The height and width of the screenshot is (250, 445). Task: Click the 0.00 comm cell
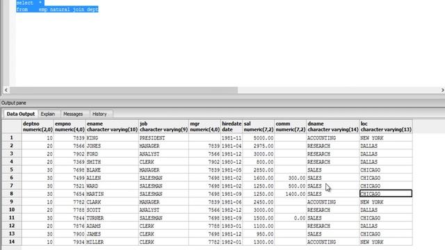pos(291,218)
